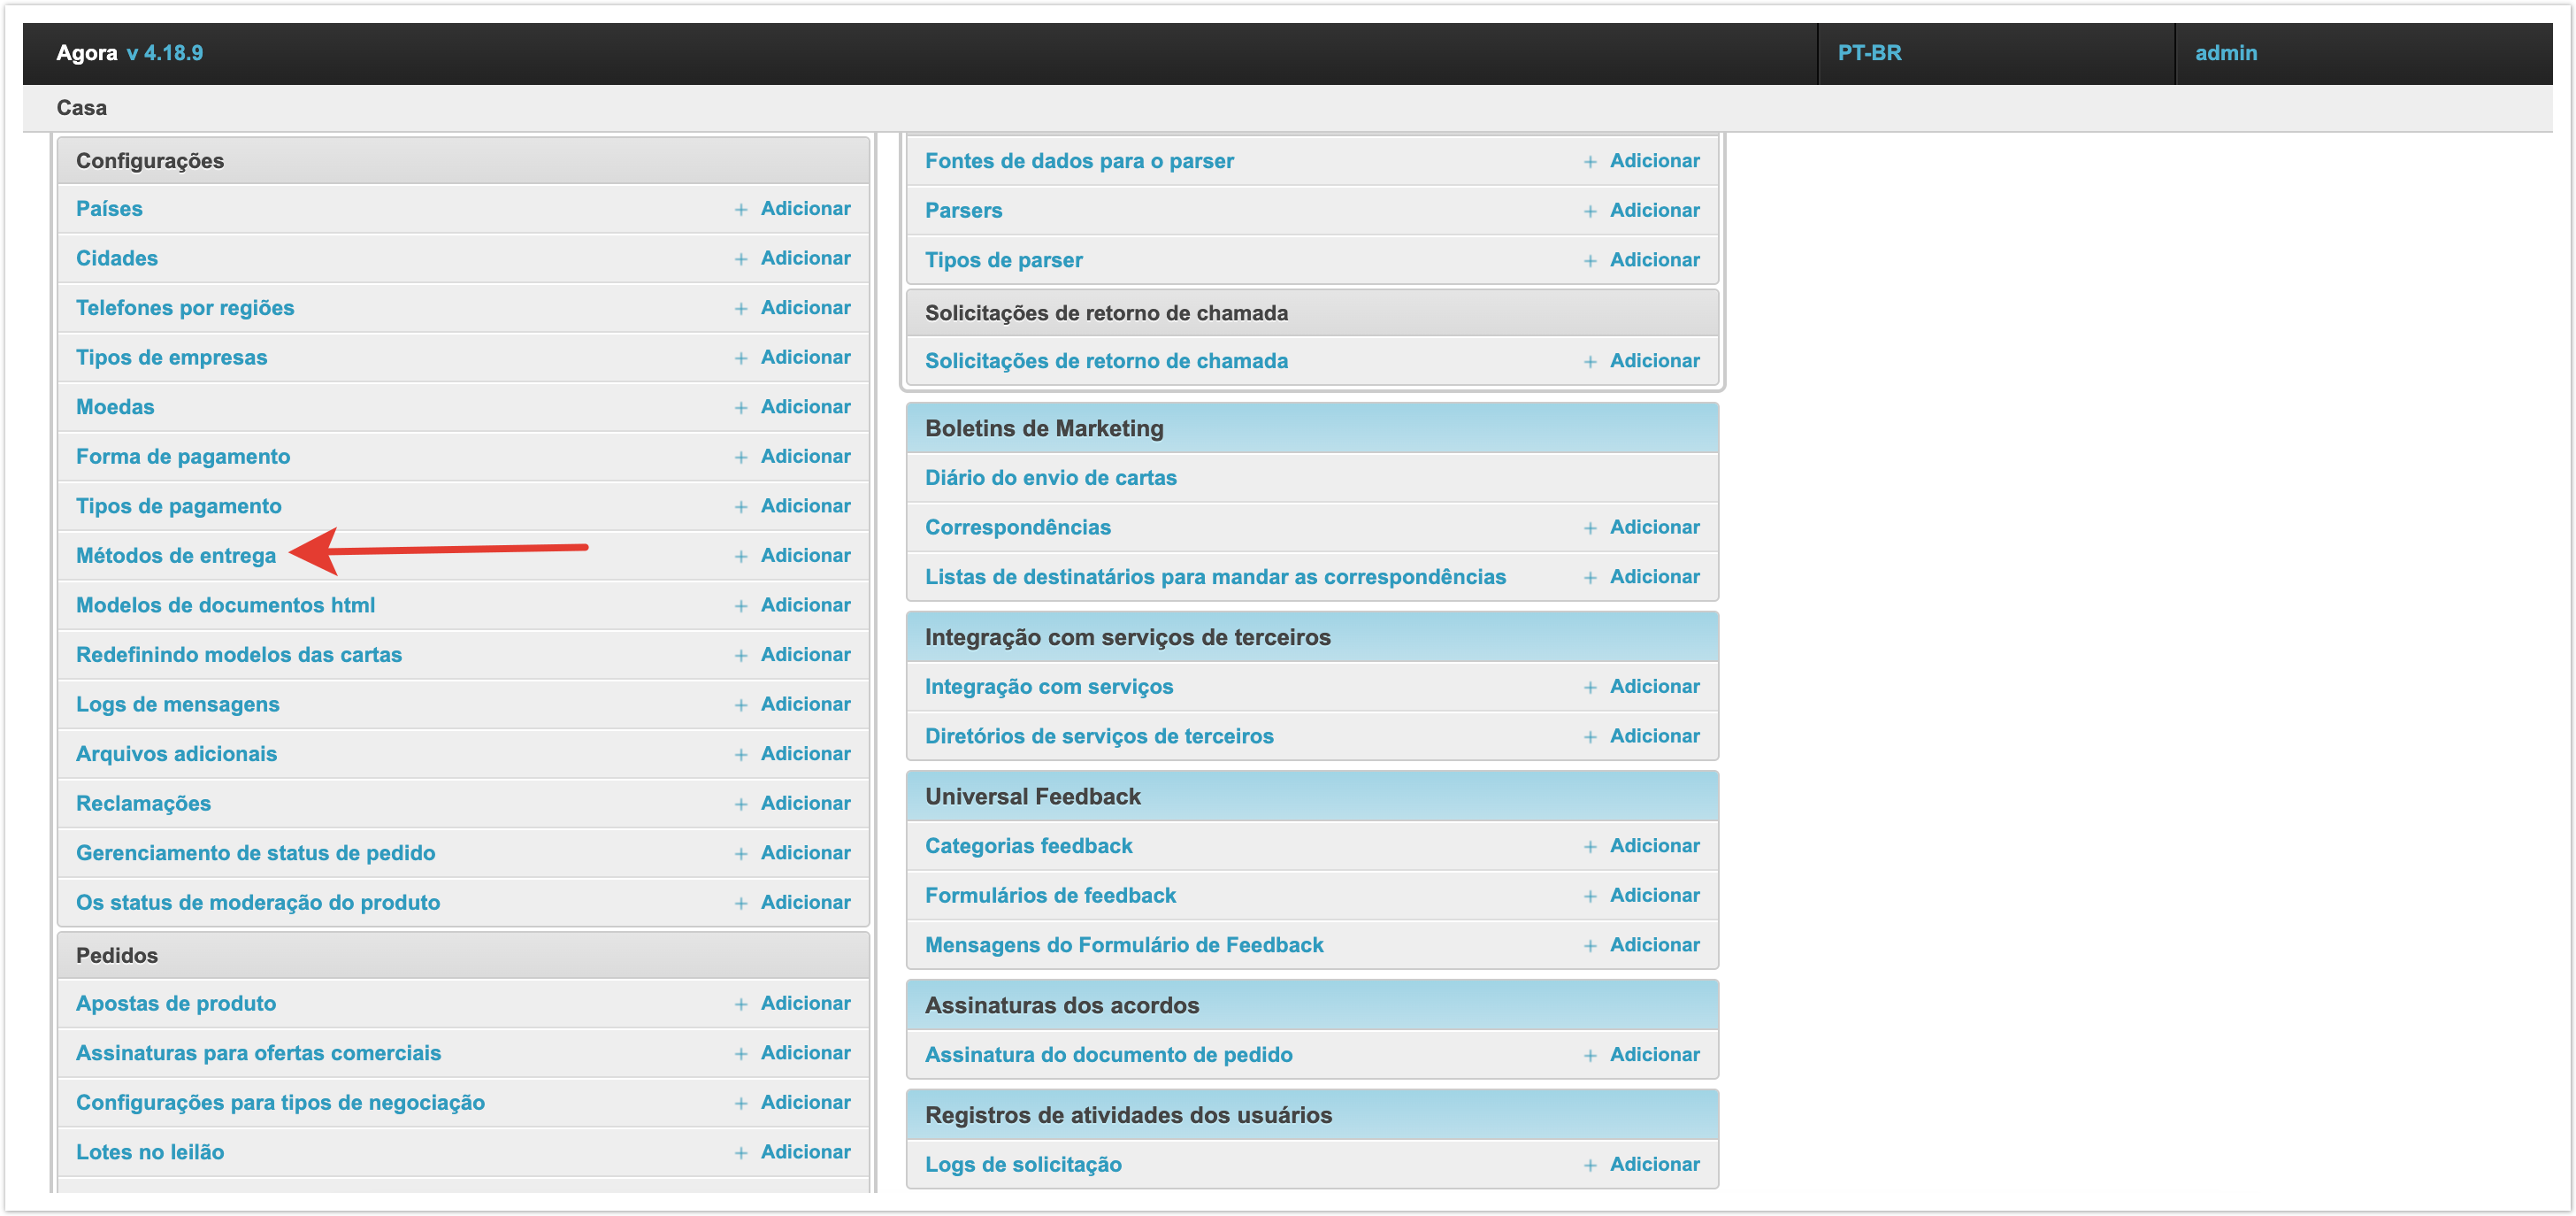Open Gerenciamento de status de pedido

(255, 852)
